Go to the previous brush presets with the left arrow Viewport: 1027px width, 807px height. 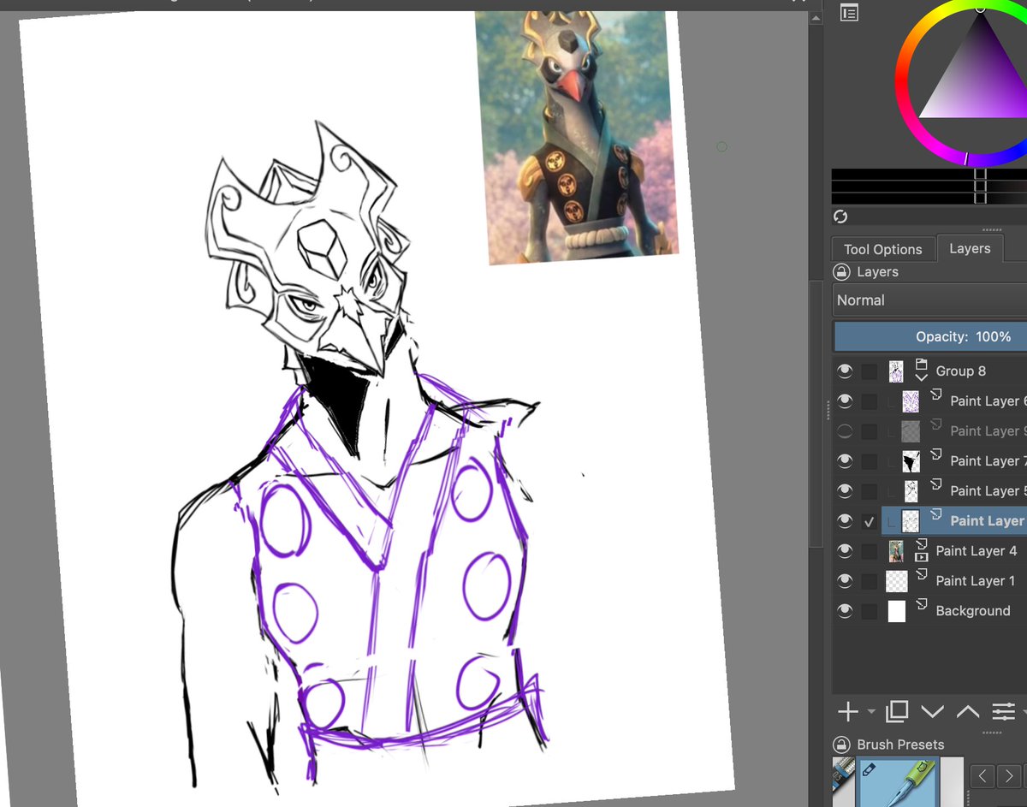983,776
